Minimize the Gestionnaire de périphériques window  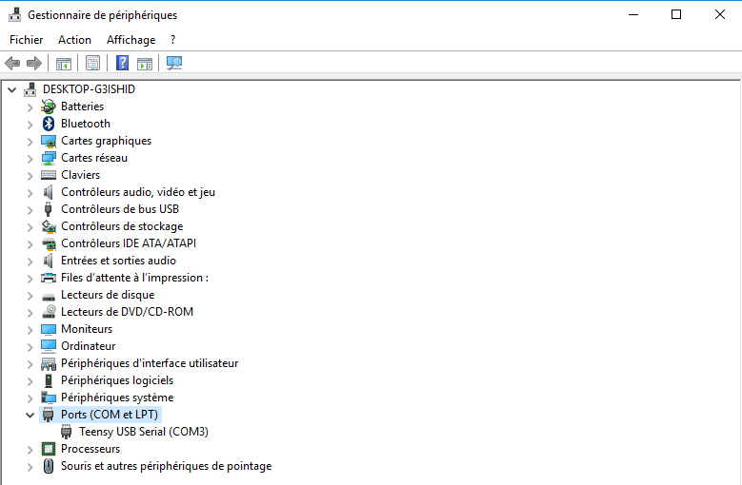pos(633,14)
